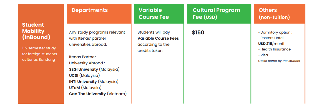Click the bold Variable Course Fees text
The height and width of the screenshot is (109, 322).
tap(158, 38)
